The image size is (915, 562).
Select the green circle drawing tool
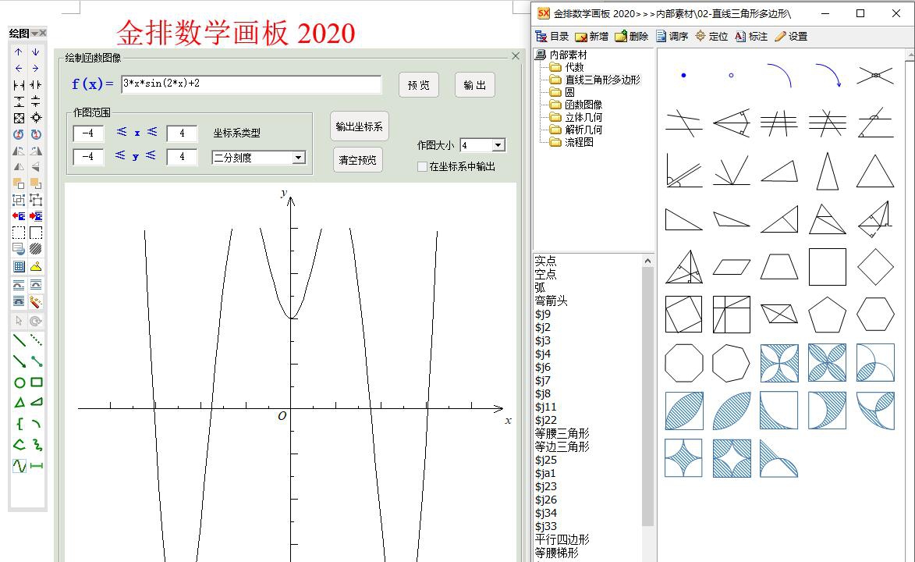pyautogui.click(x=20, y=383)
